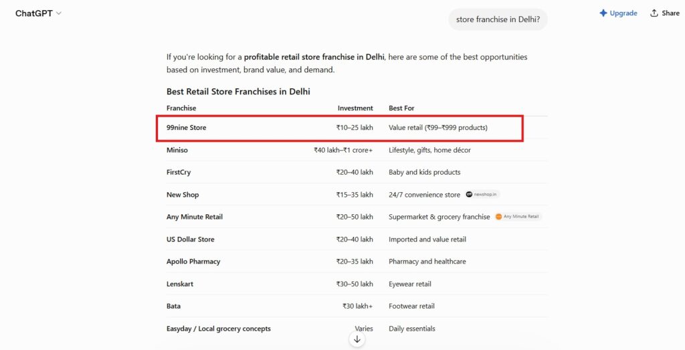Click the Bata franchise name
Image resolution: width=685 pixels, height=350 pixels.
[x=173, y=306]
